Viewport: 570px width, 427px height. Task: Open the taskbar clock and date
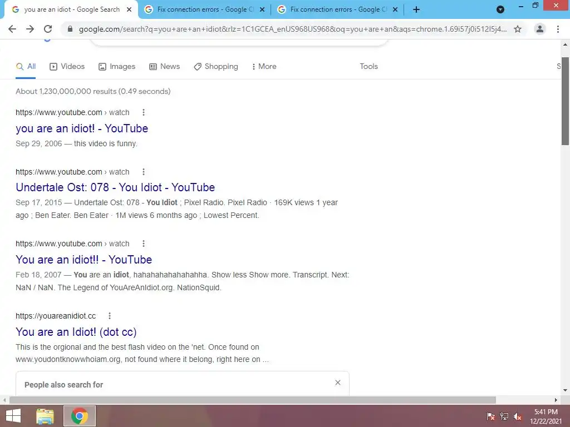(x=546, y=416)
